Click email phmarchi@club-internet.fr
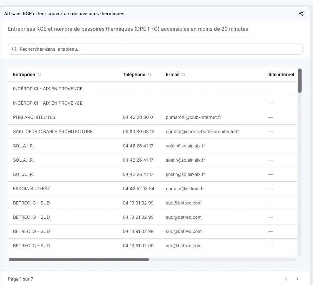This screenshot has width=313, height=285. (193, 117)
